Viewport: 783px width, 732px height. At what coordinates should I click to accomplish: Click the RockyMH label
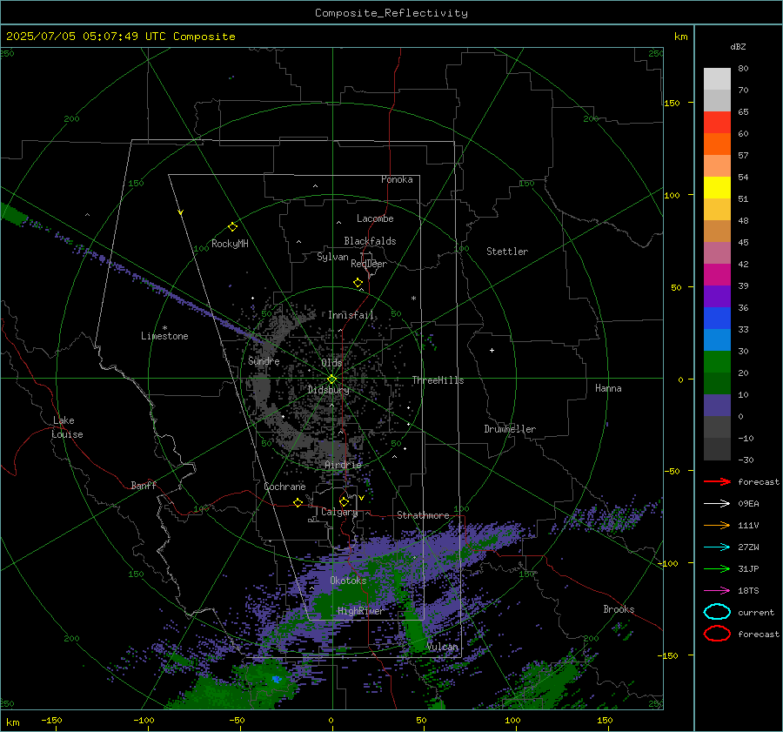coord(230,244)
